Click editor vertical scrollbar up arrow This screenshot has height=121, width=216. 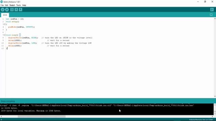pyautogui.click(x=215, y=19)
